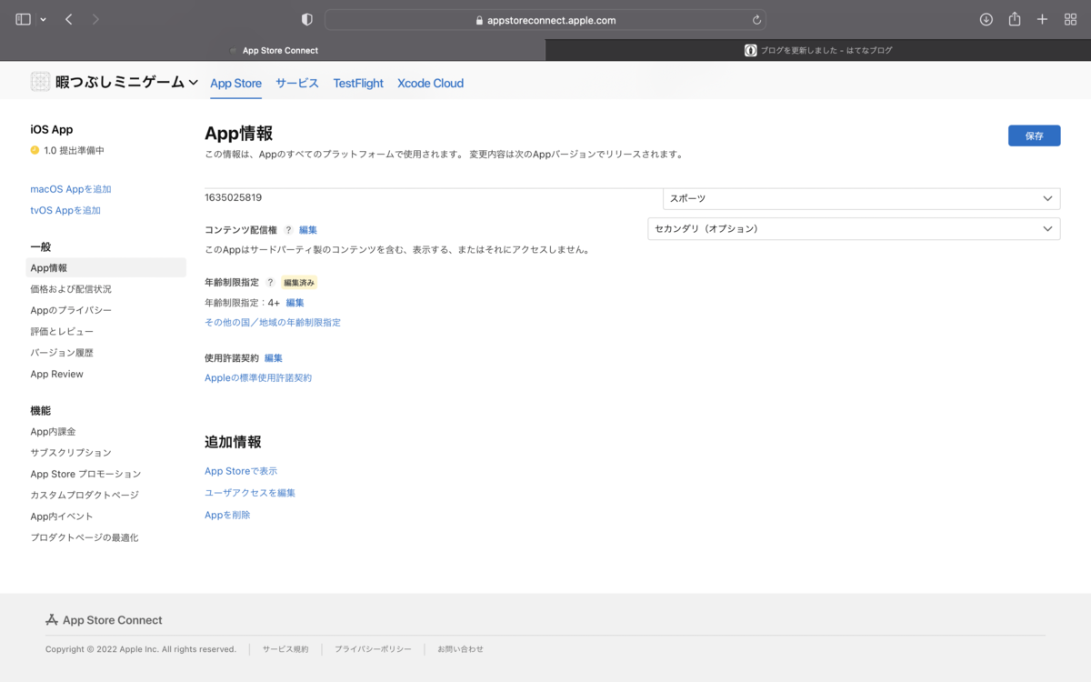The height and width of the screenshot is (682, 1091).
Task: Click 編集 link beside コンテンツ配信権
Action: click(308, 230)
